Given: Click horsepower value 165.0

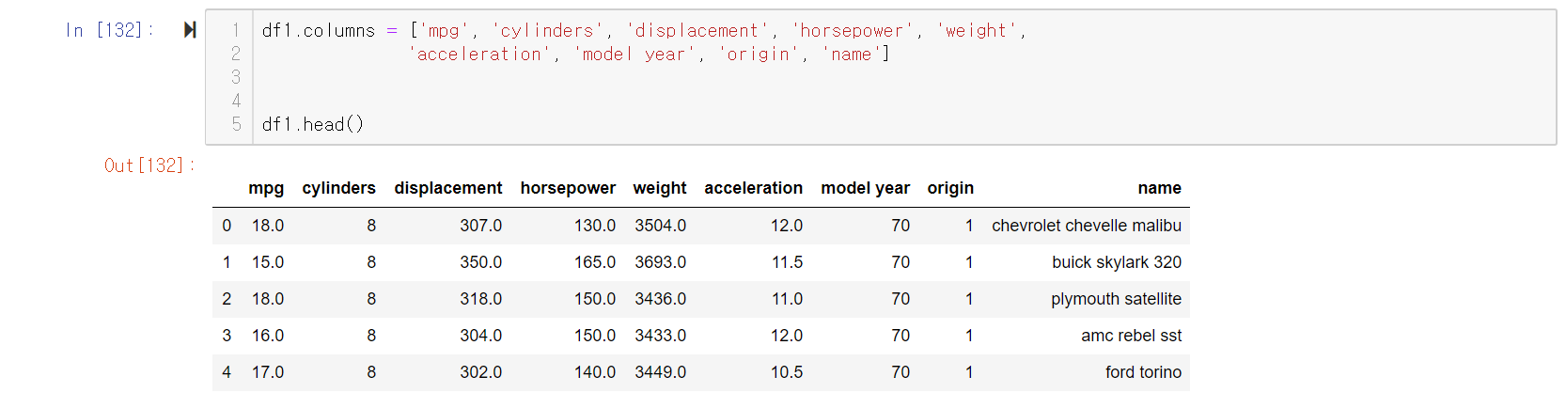Looking at the screenshot, I should pyautogui.click(x=595, y=262).
